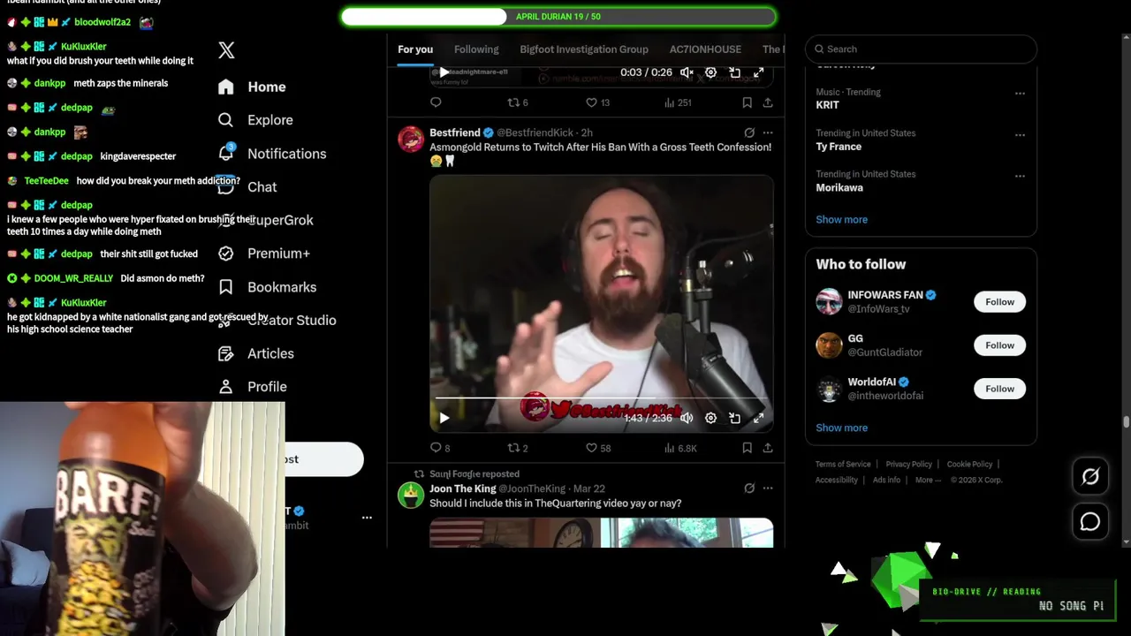Open the X logo home link
The height and width of the screenshot is (636, 1131).
click(226, 50)
